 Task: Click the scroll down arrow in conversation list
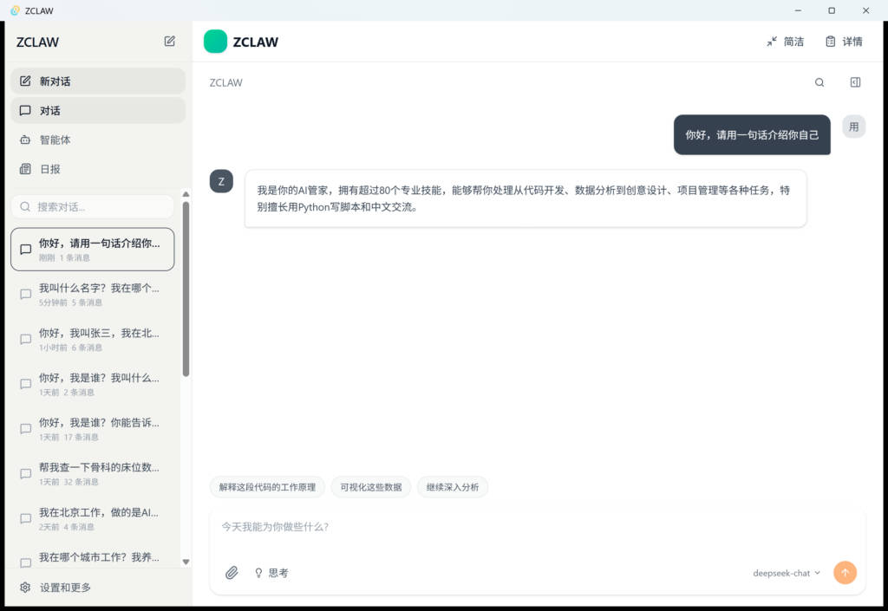tap(186, 562)
